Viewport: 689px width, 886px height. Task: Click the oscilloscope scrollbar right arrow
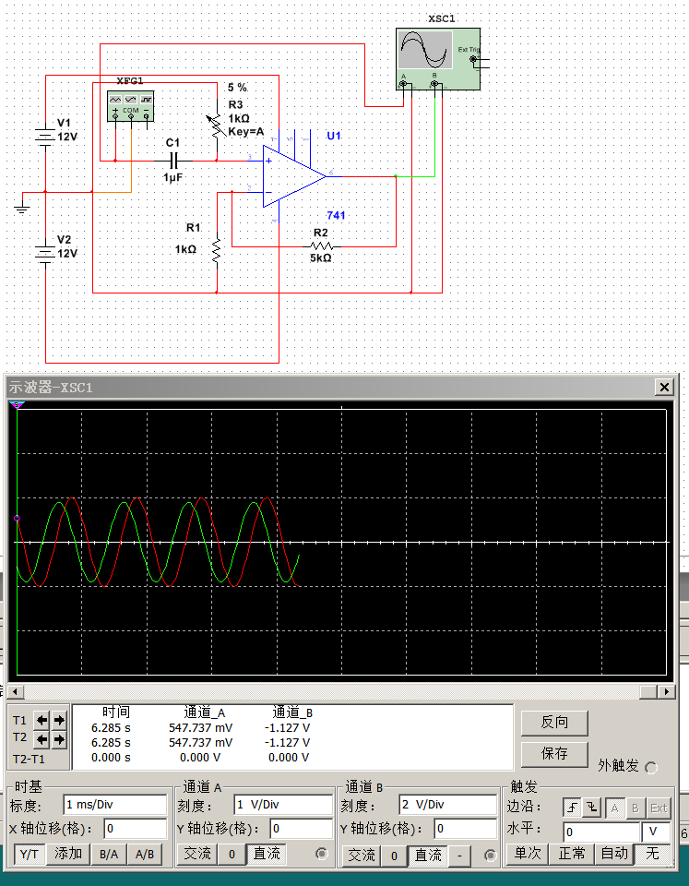pos(667,691)
